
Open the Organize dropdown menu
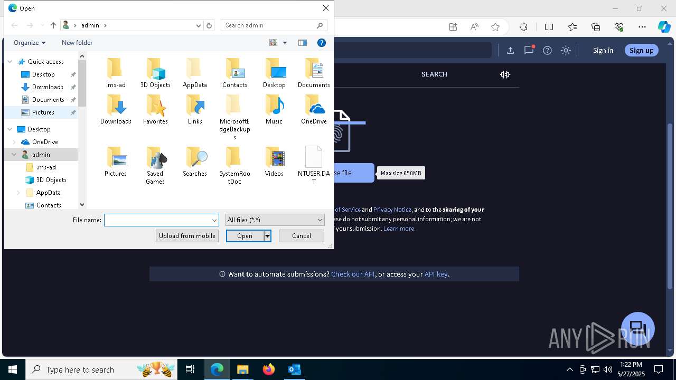click(x=30, y=43)
